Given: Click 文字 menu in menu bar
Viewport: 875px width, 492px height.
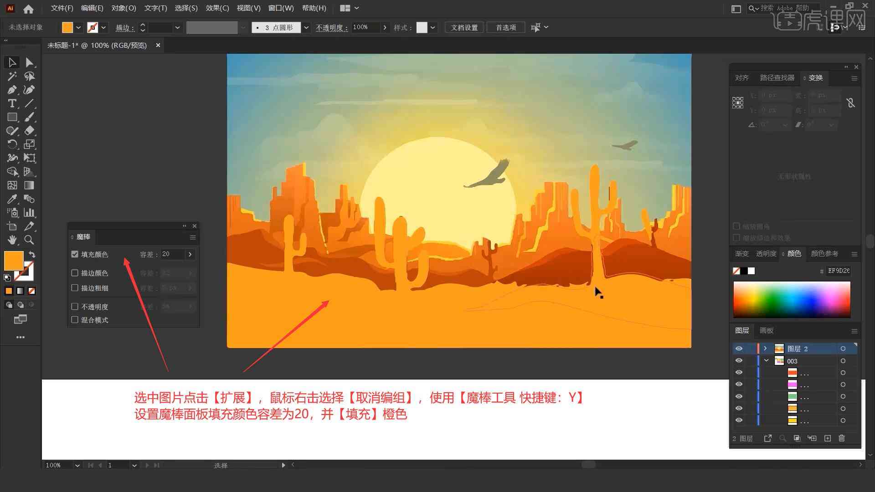Looking at the screenshot, I should [x=153, y=7].
